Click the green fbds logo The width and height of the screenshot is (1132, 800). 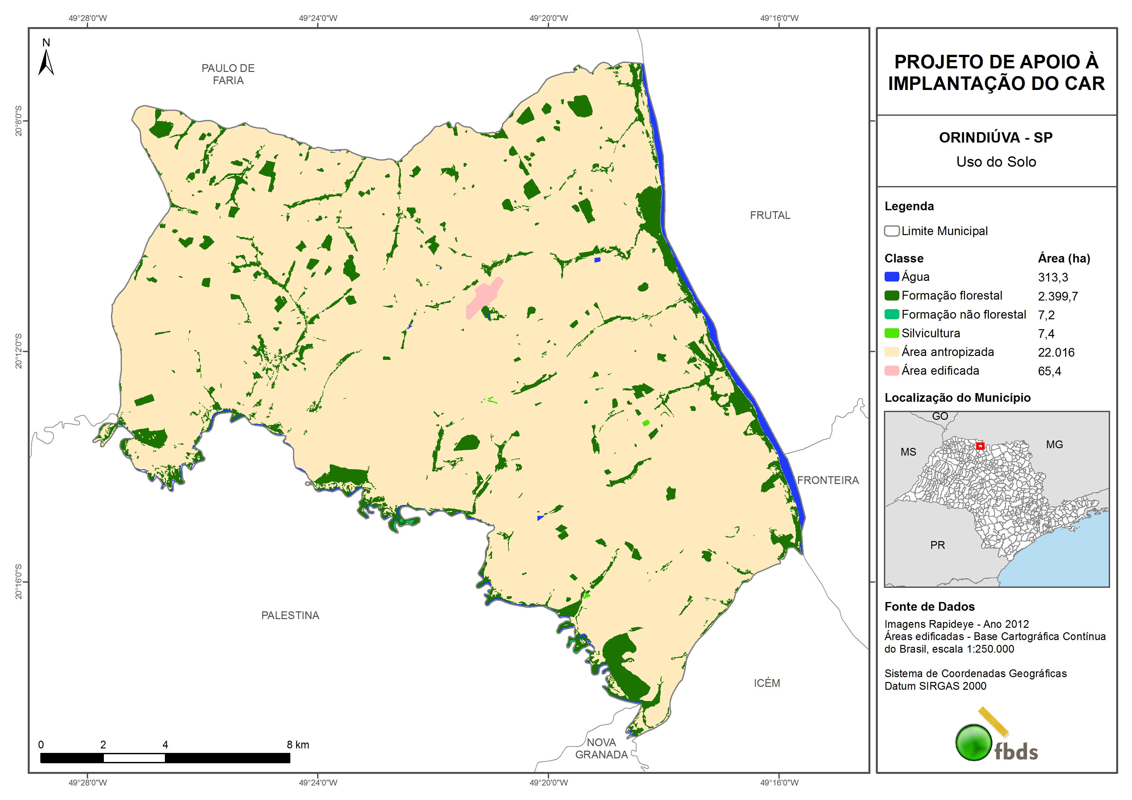[974, 742]
